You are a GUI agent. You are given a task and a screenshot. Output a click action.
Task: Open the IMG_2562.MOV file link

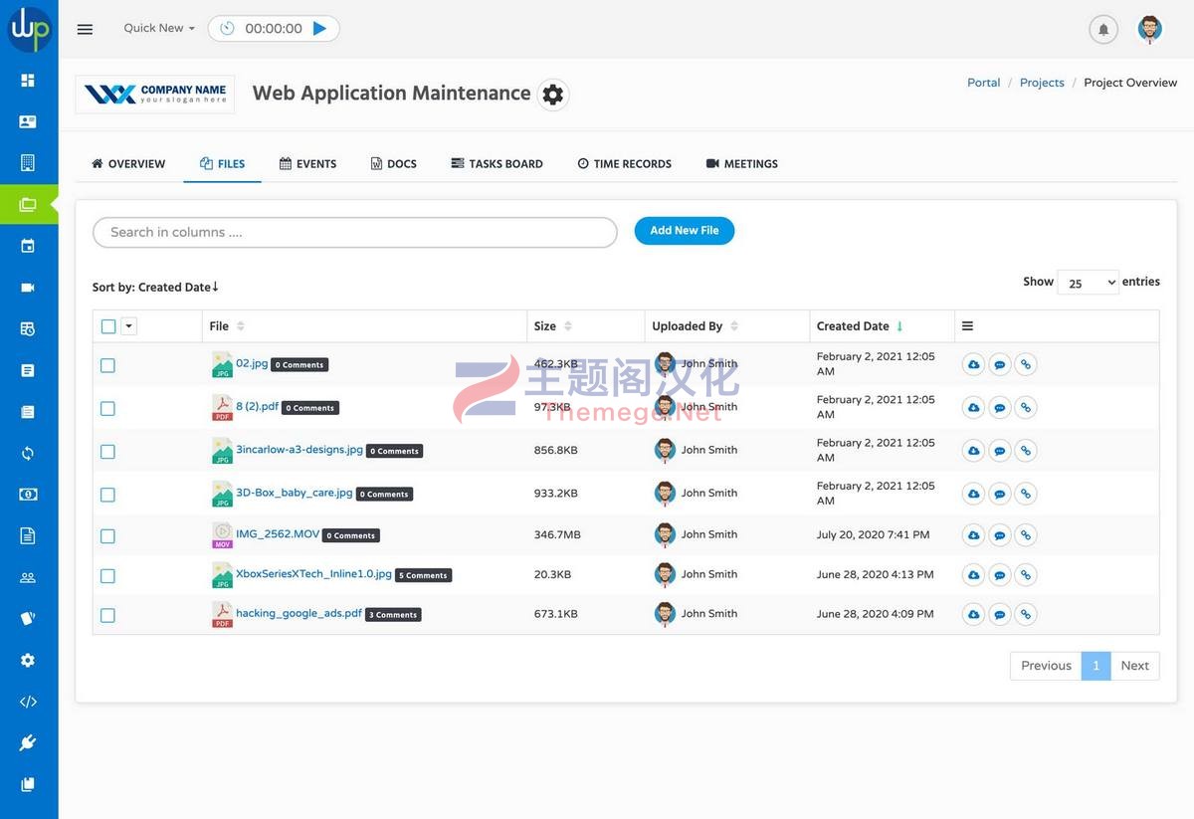pyautogui.click(x=278, y=533)
